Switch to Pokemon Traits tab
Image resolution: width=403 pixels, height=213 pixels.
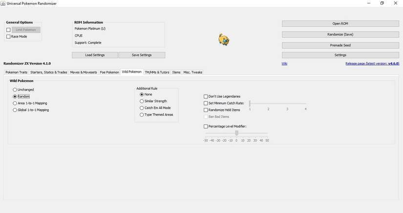click(x=17, y=72)
